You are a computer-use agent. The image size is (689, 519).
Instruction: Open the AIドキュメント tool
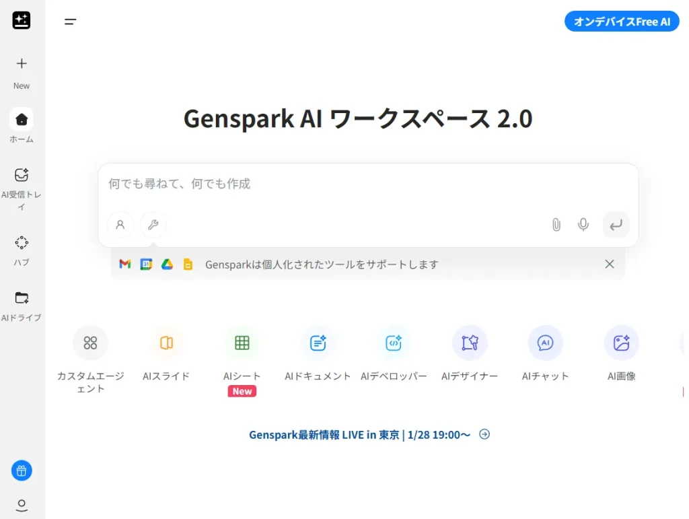(318, 343)
